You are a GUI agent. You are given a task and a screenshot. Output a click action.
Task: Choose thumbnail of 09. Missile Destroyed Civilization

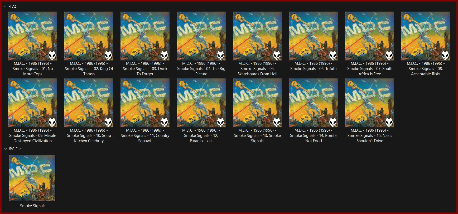tap(33, 103)
